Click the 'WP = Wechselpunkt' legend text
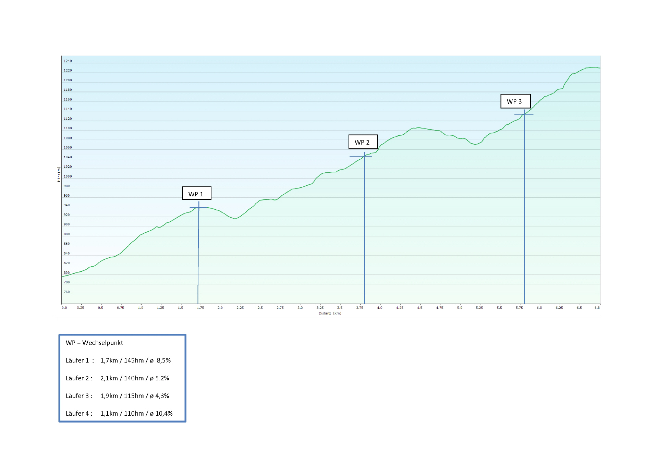 (94, 343)
